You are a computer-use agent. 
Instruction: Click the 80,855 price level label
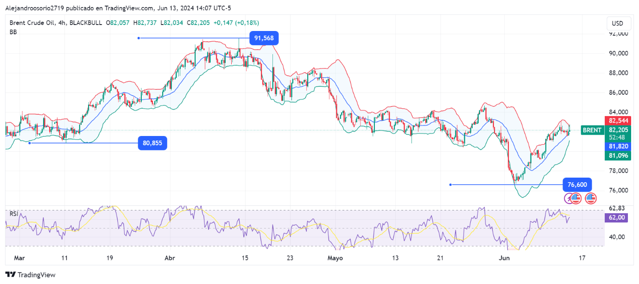tap(152, 143)
